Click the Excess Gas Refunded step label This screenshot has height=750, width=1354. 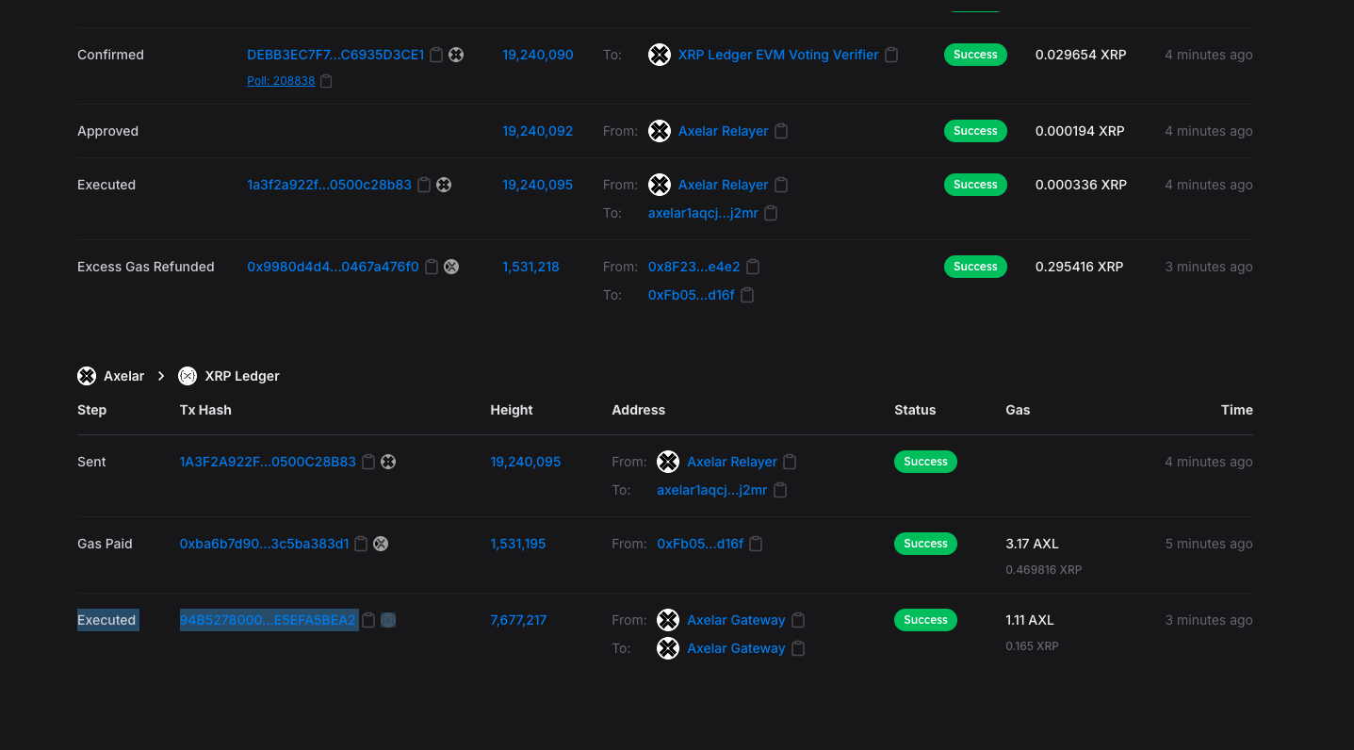coord(146,267)
